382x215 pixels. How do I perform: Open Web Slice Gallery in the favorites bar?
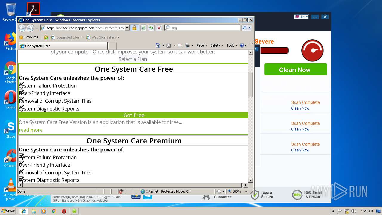coord(101,37)
